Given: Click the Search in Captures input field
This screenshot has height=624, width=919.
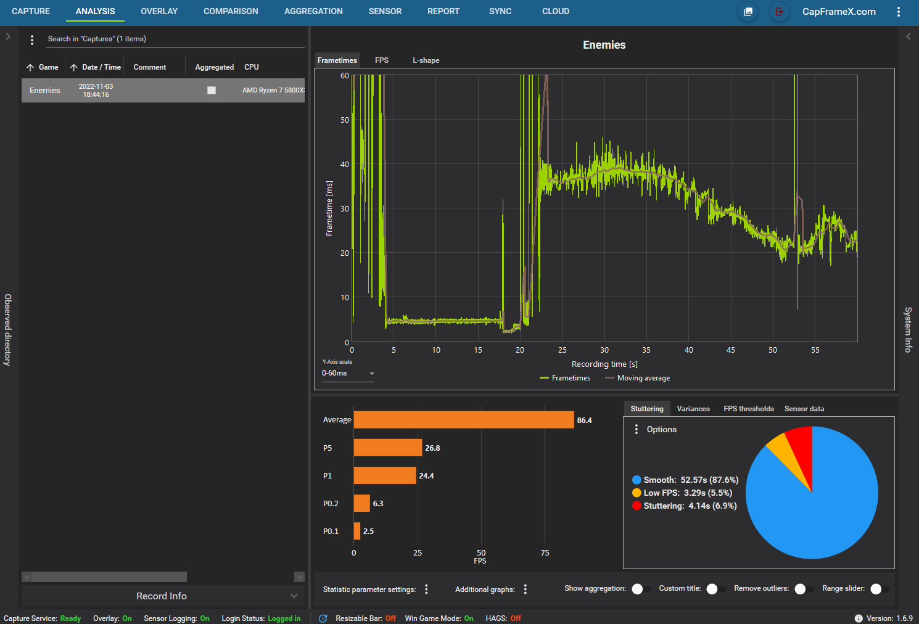Looking at the screenshot, I should (x=176, y=39).
